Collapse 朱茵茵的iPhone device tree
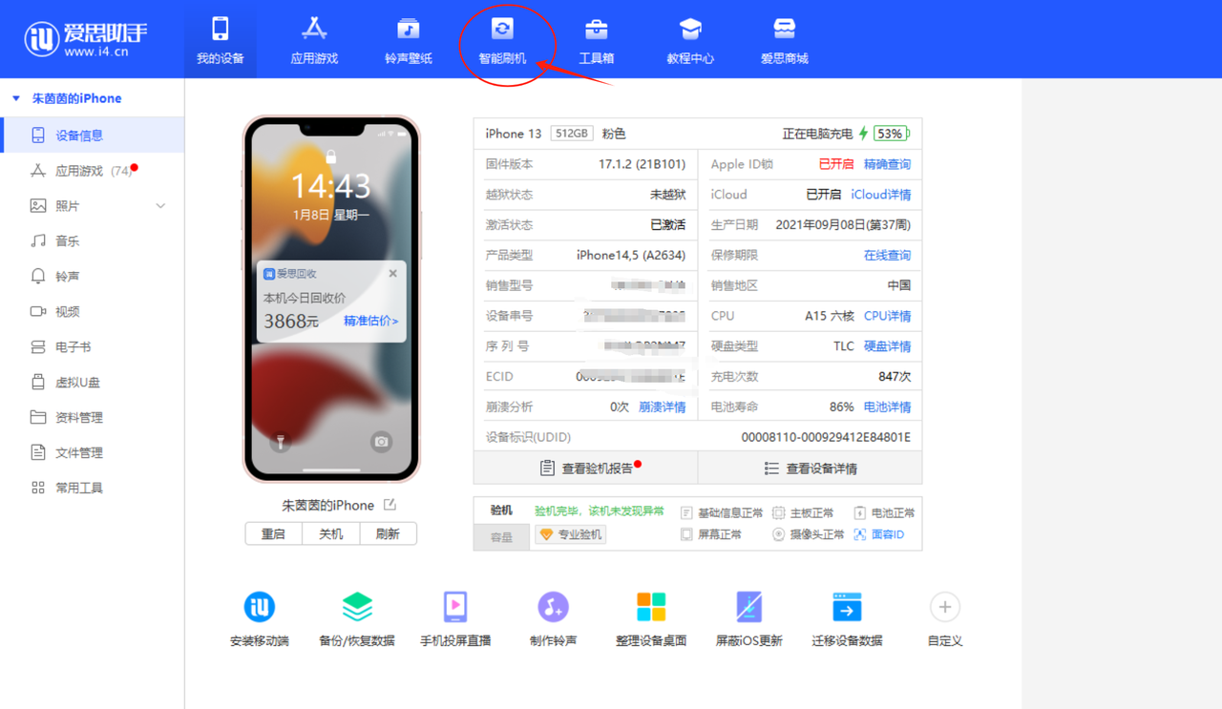 [x=16, y=98]
